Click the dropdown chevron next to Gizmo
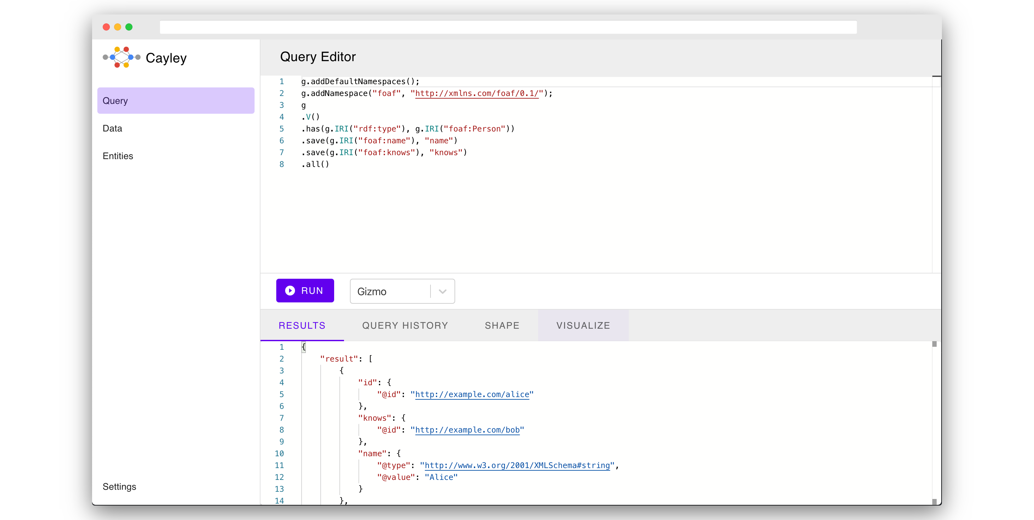 pyautogui.click(x=442, y=292)
